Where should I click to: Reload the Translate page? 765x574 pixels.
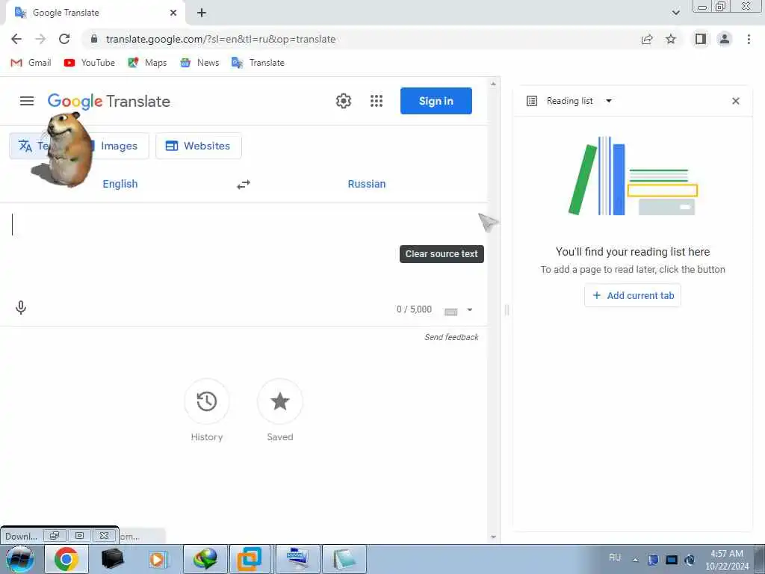64,39
